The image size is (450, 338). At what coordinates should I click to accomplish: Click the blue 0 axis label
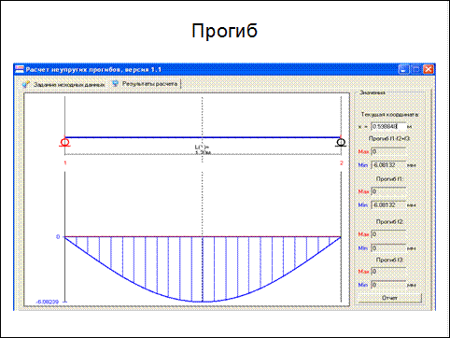click(58, 237)
